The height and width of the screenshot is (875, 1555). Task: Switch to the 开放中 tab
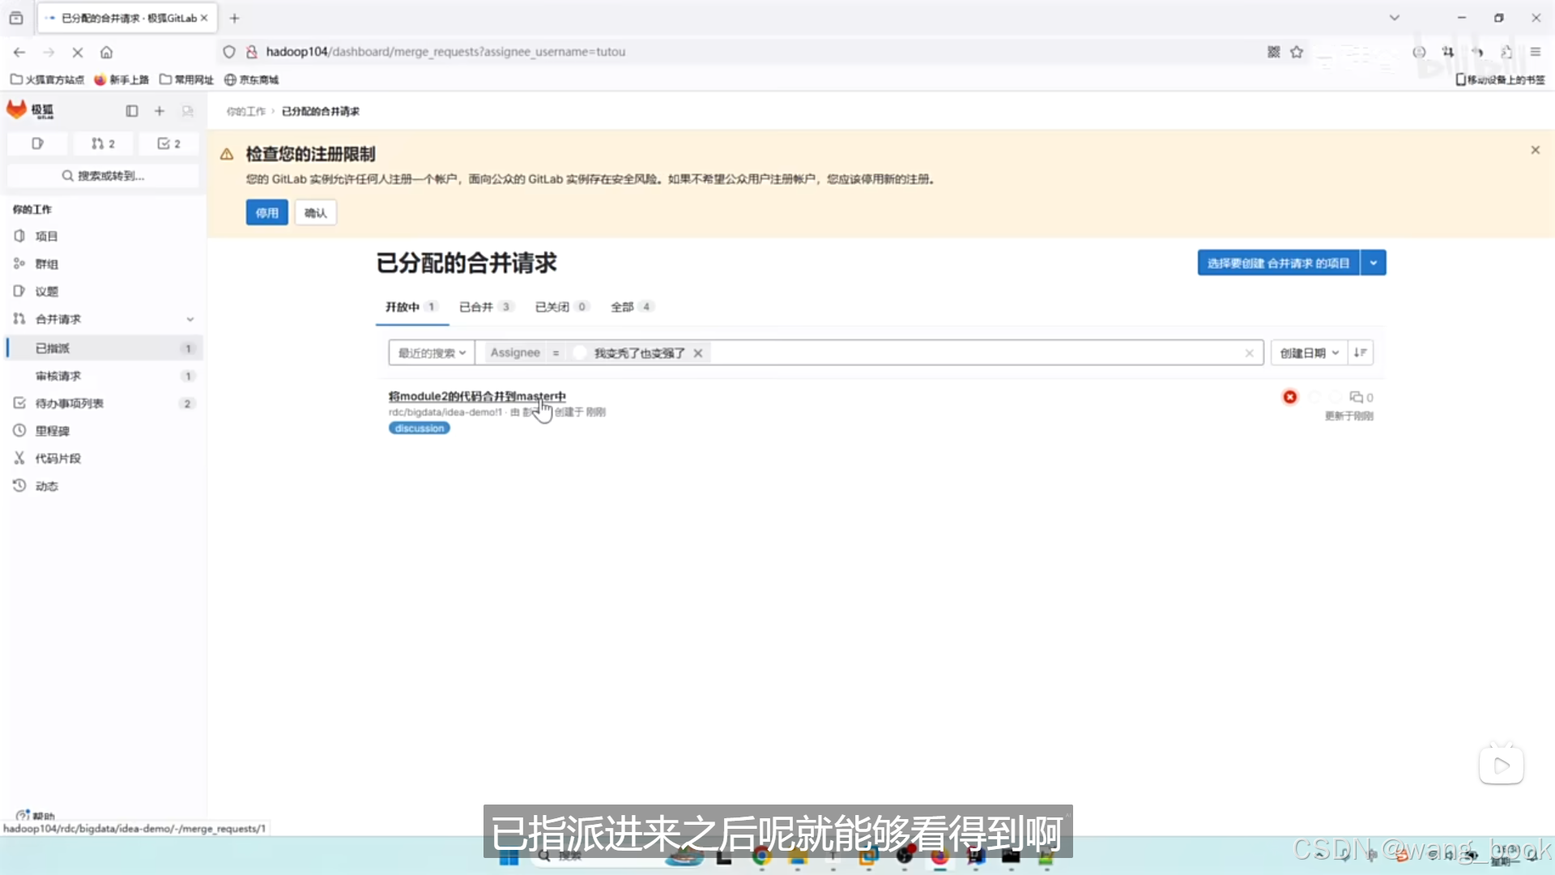[411, 307]
